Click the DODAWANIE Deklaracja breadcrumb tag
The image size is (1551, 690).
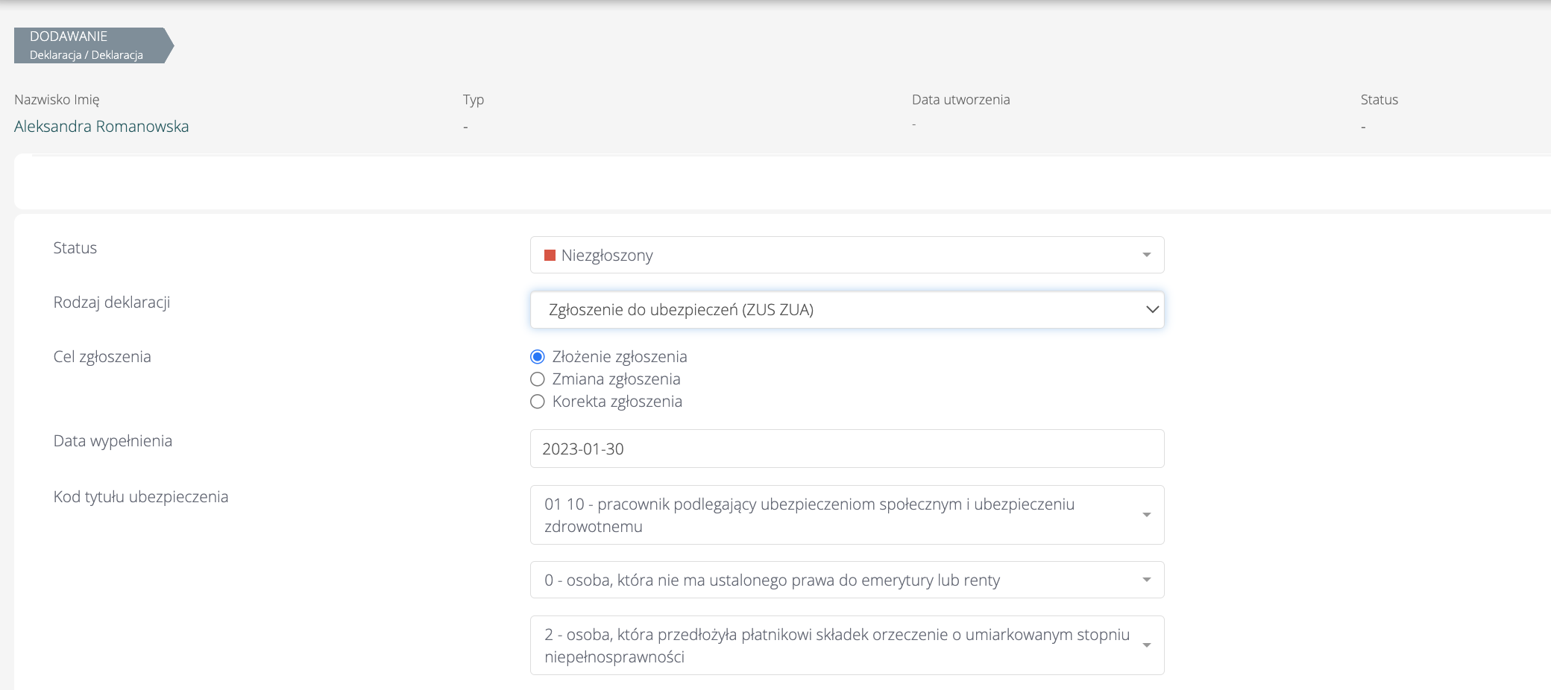tap(89, 45)
